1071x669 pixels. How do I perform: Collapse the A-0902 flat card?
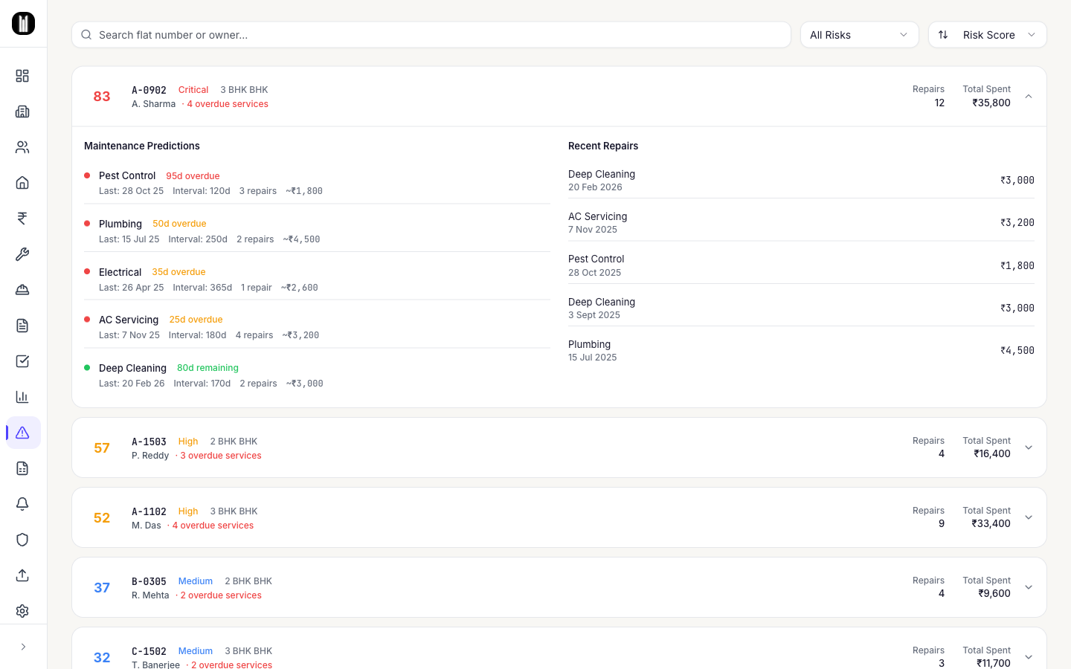click(1029, 97)
